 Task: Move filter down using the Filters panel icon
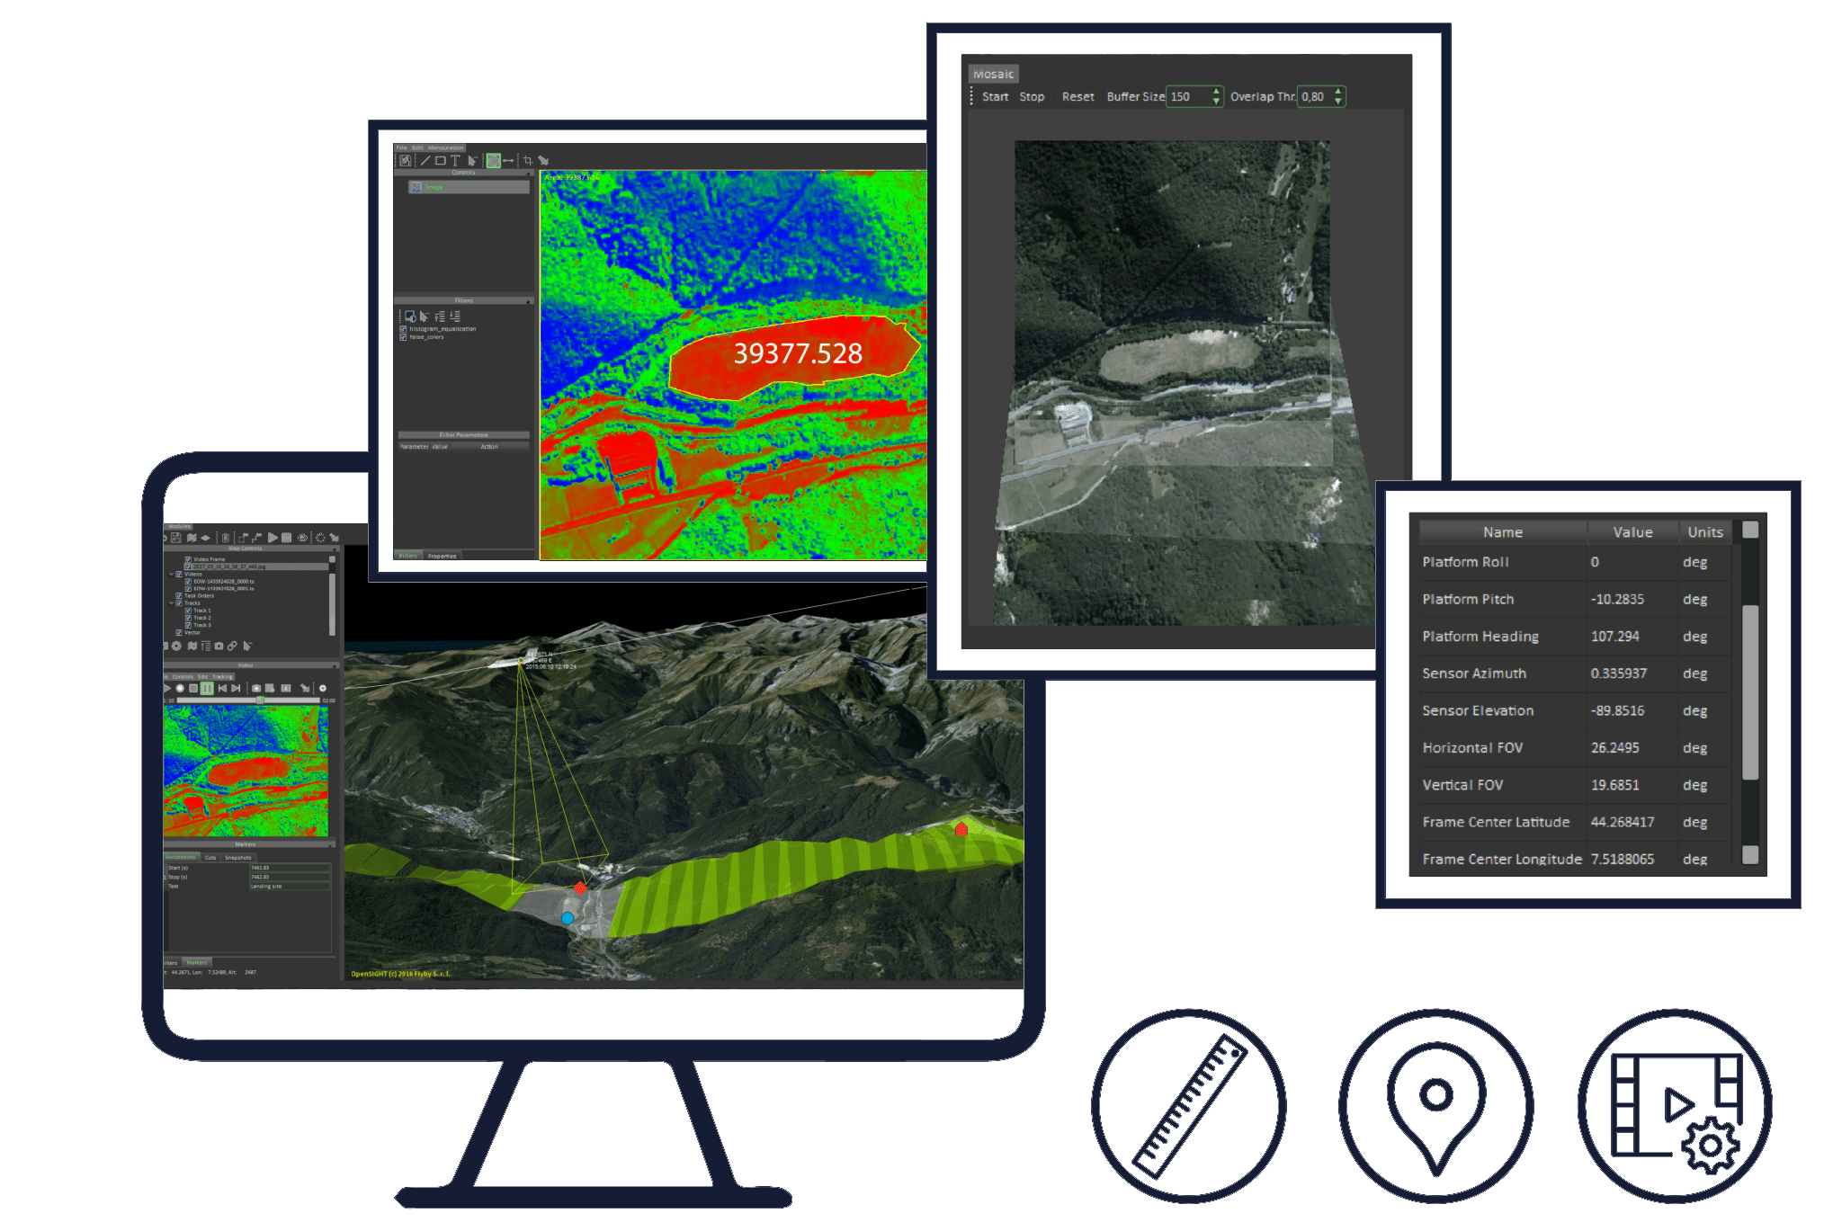[455, 317]
